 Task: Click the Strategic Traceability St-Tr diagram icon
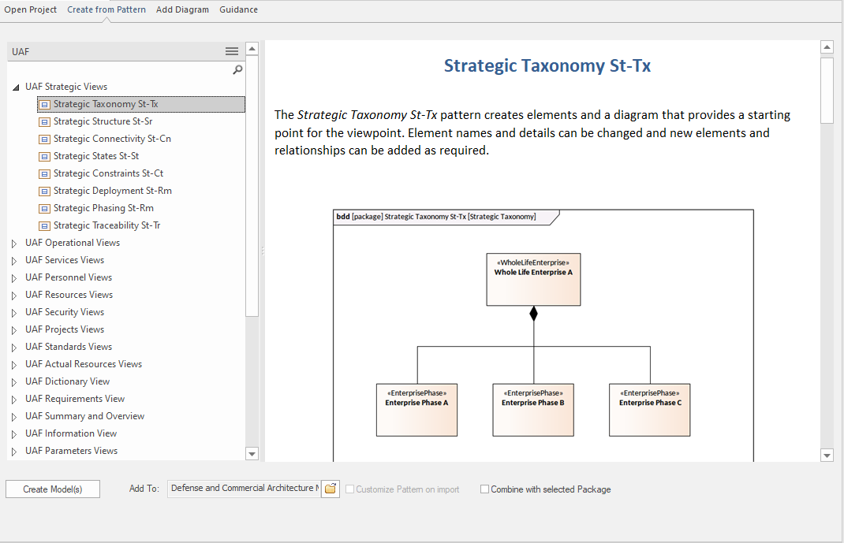point(45,225)
